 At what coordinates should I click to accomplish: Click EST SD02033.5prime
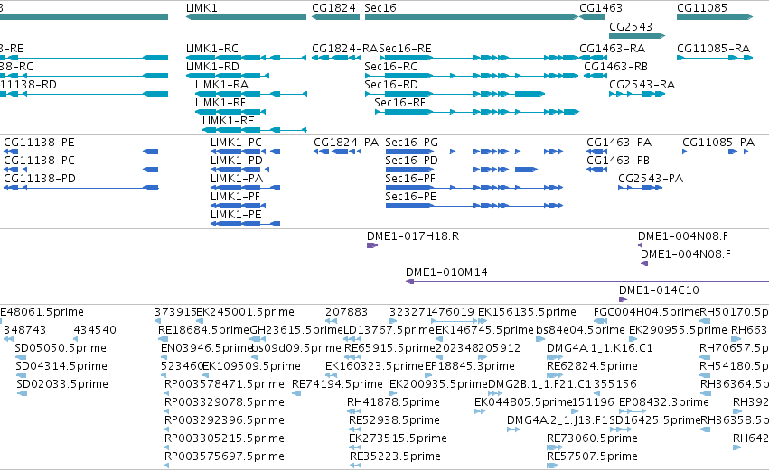coord(22,393)
